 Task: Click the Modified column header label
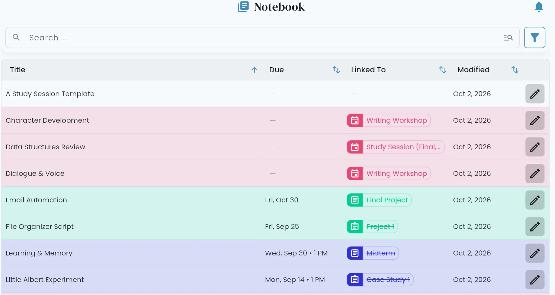point(473,70)
